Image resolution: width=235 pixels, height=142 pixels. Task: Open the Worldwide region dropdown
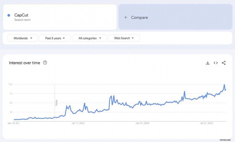click(x=23, y=38)
